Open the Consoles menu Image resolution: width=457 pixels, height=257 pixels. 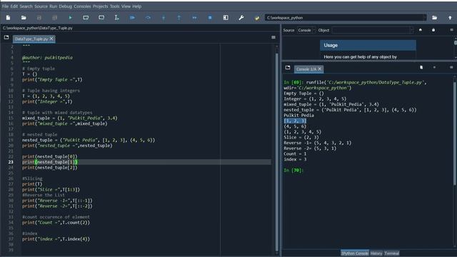(82, 6)
